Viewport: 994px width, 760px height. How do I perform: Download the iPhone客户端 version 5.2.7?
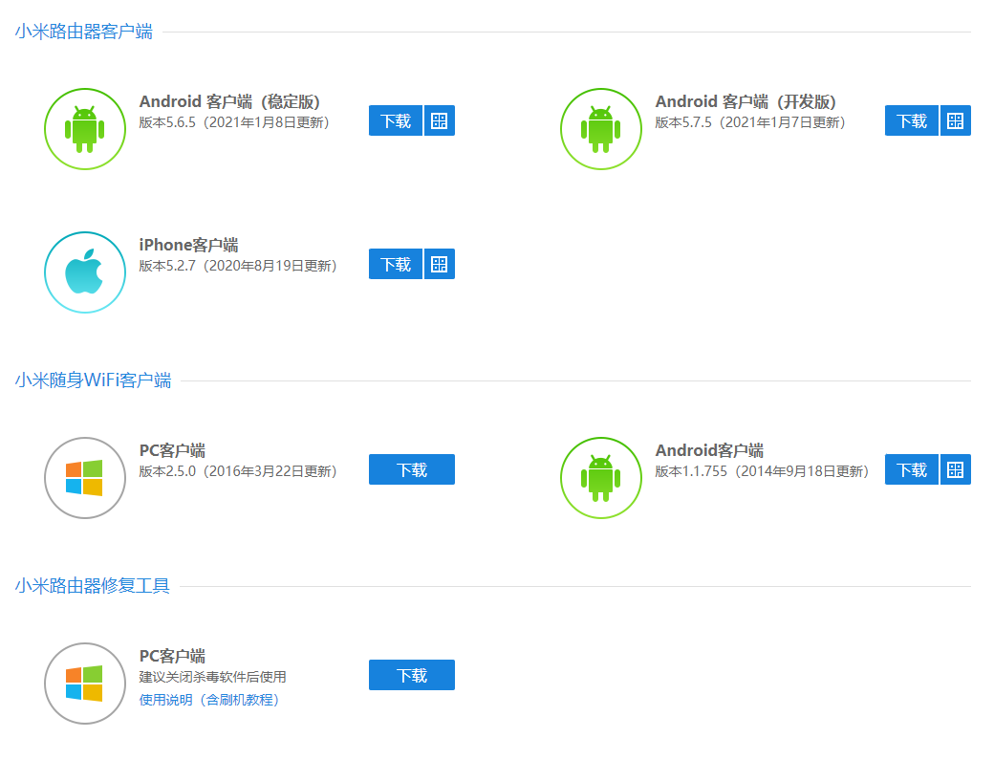396,264
